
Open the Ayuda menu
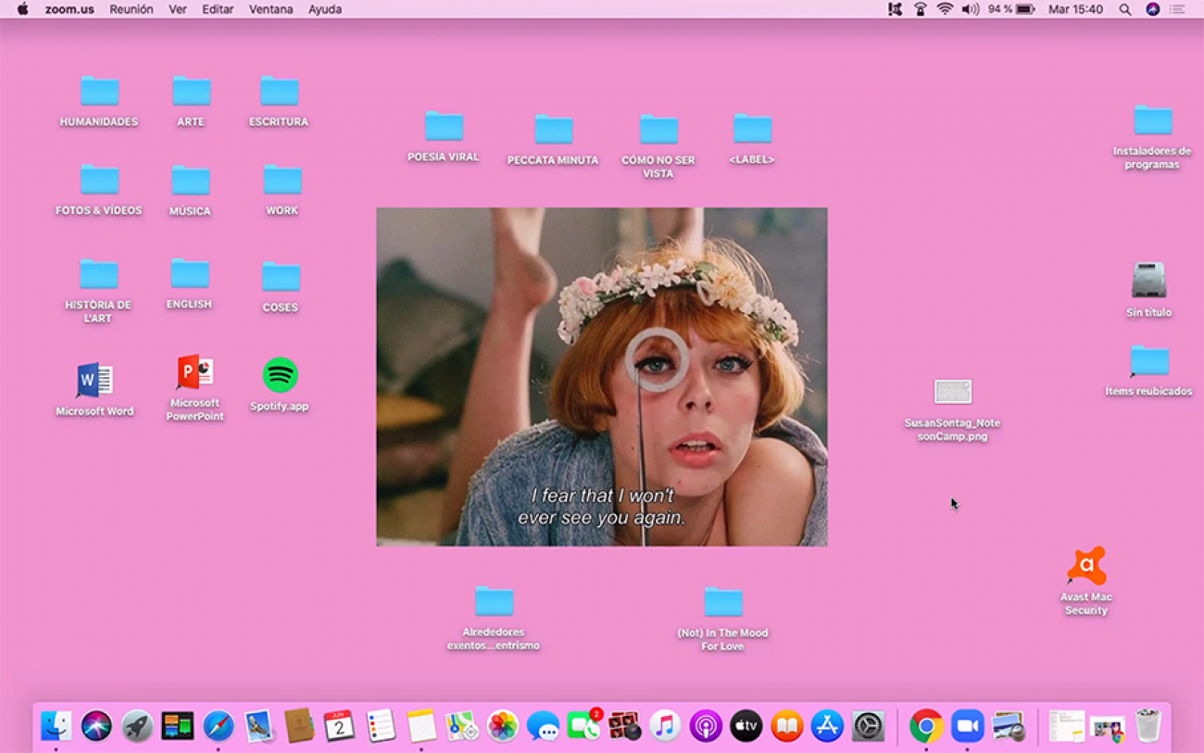[x=325, y=9]
